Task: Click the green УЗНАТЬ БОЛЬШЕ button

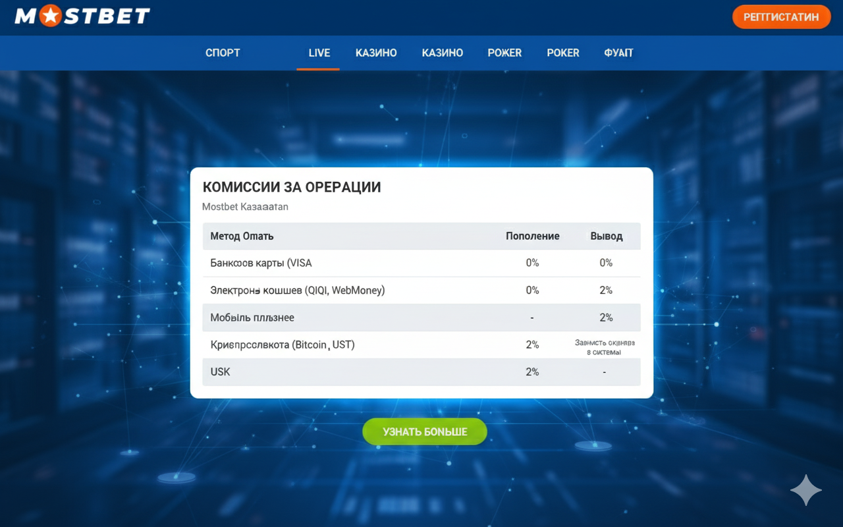Action: tap(425, 431)
